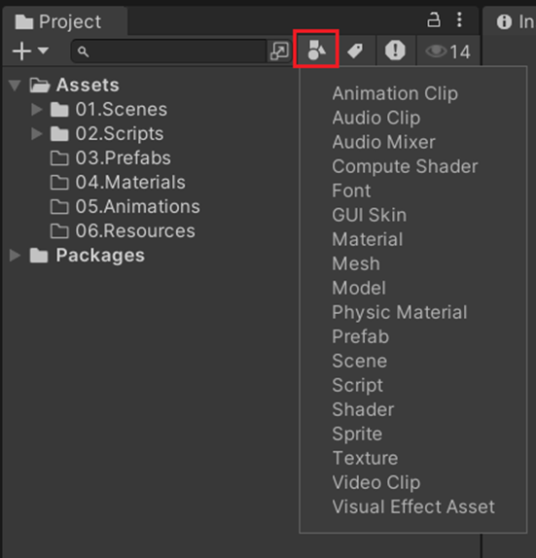
Task: Filter by Model type
Action: coord(359,288)
